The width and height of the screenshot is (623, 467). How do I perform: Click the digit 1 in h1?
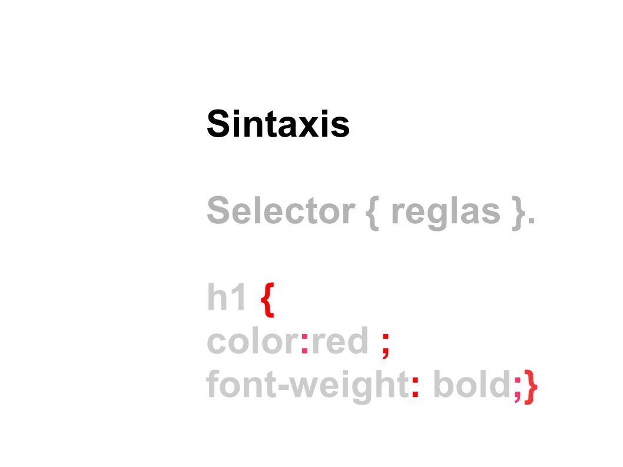[239, 296]
